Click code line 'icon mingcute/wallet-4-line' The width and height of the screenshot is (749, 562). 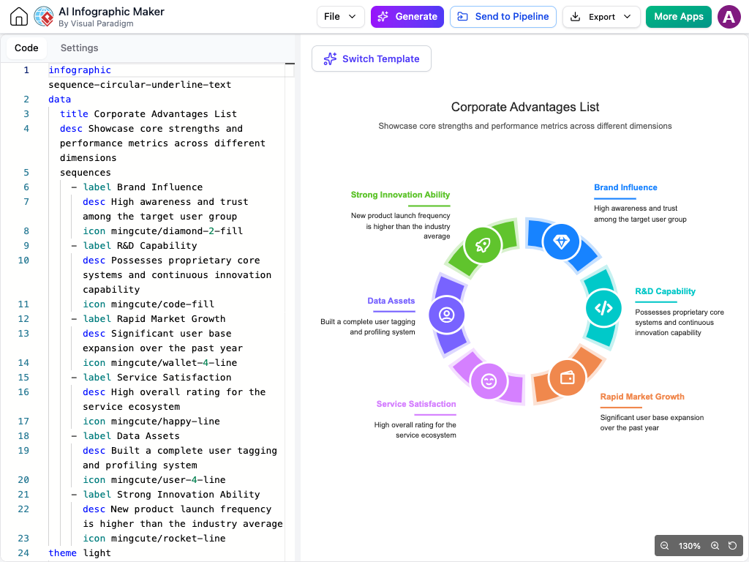coord(159,363)
